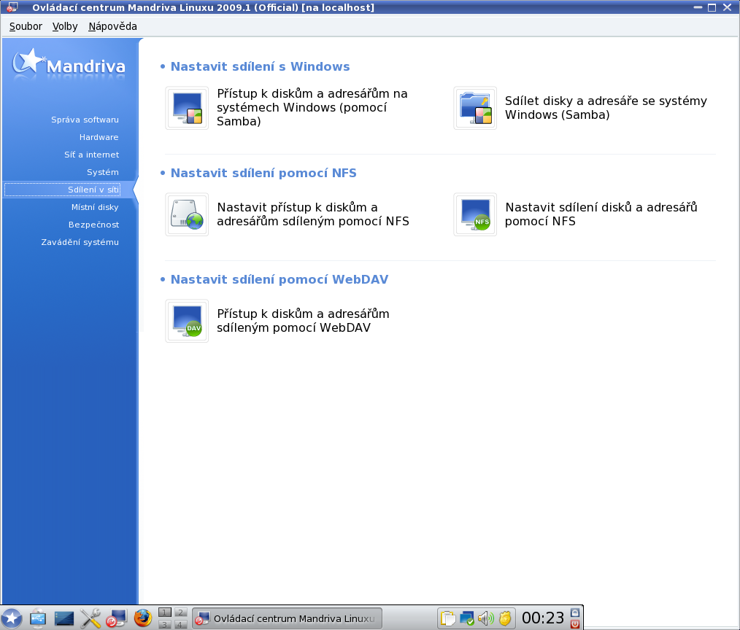Select Bezpečnost category in the sidebar
The width and height of the screenshot is (740, 630).
[93, 225]
